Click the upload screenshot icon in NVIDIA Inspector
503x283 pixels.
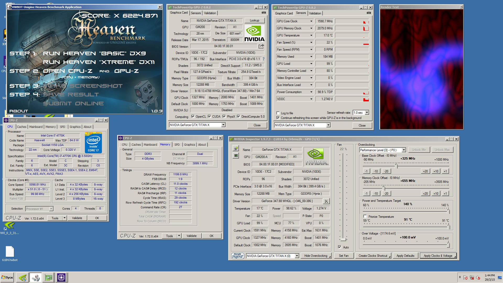point(236,149)
